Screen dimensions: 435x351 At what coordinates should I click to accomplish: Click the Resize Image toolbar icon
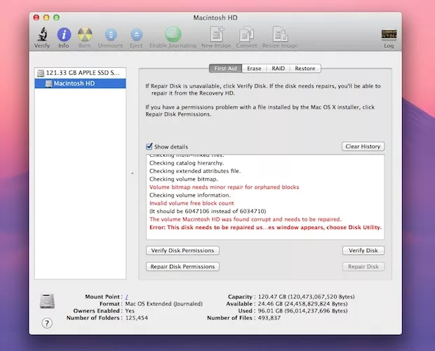tap(280, 34)
